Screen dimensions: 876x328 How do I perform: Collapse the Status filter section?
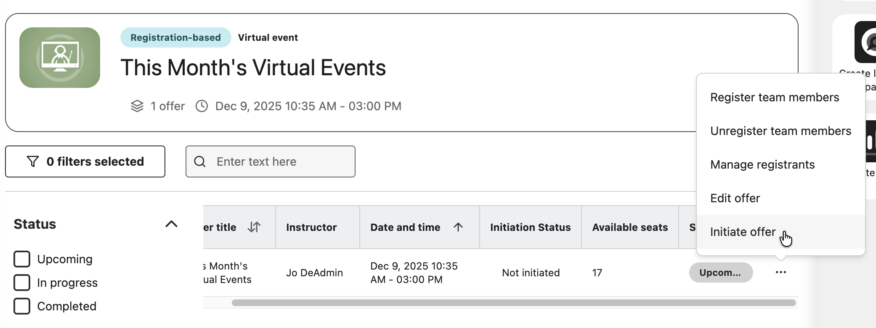pyautogui.click(x=171, y=224)
